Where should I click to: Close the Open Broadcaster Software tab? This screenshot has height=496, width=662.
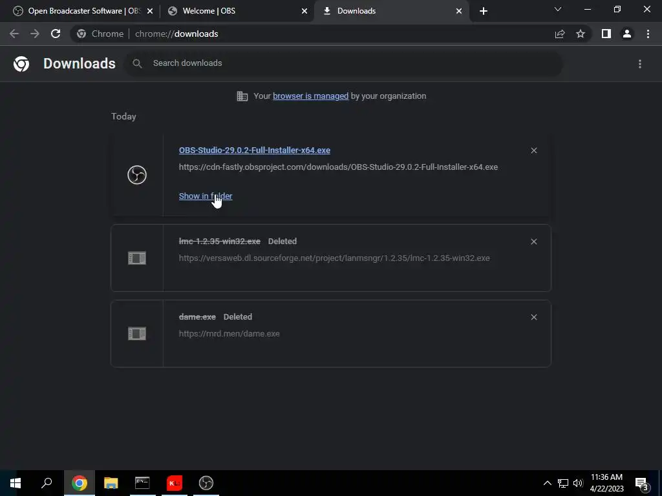[x=150, y=12]
